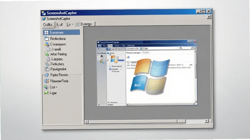
Task: Click the ScreenshotCaptor title bar app icon
Action: tap(43, 13)
